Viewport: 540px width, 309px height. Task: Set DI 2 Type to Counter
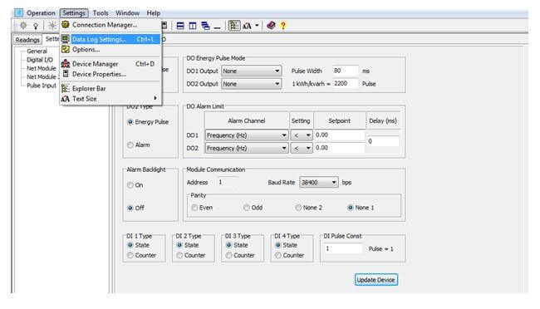coord(179,255)
